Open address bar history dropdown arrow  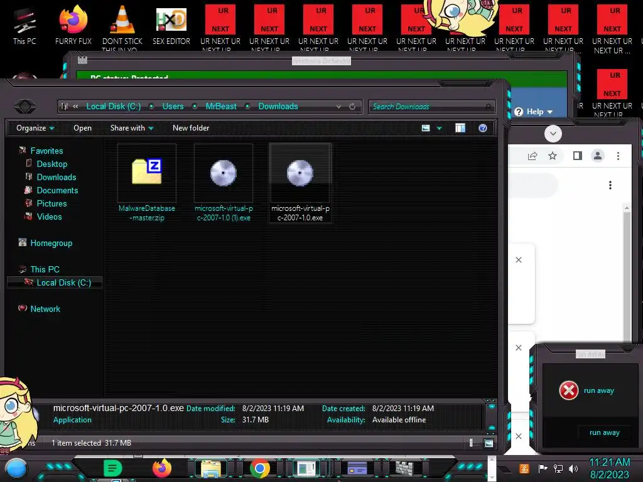[x=338, y=107]
